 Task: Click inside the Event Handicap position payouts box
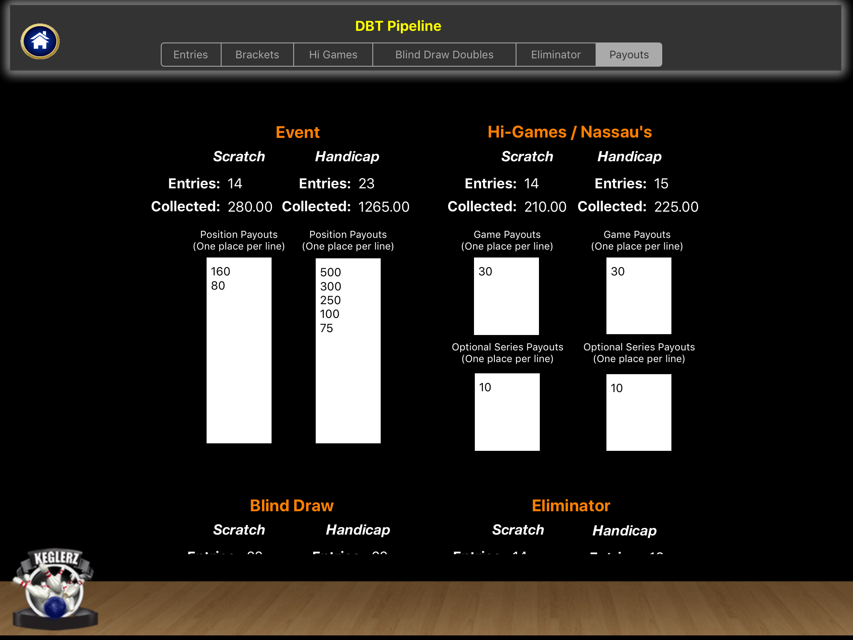tap(348, 350)
